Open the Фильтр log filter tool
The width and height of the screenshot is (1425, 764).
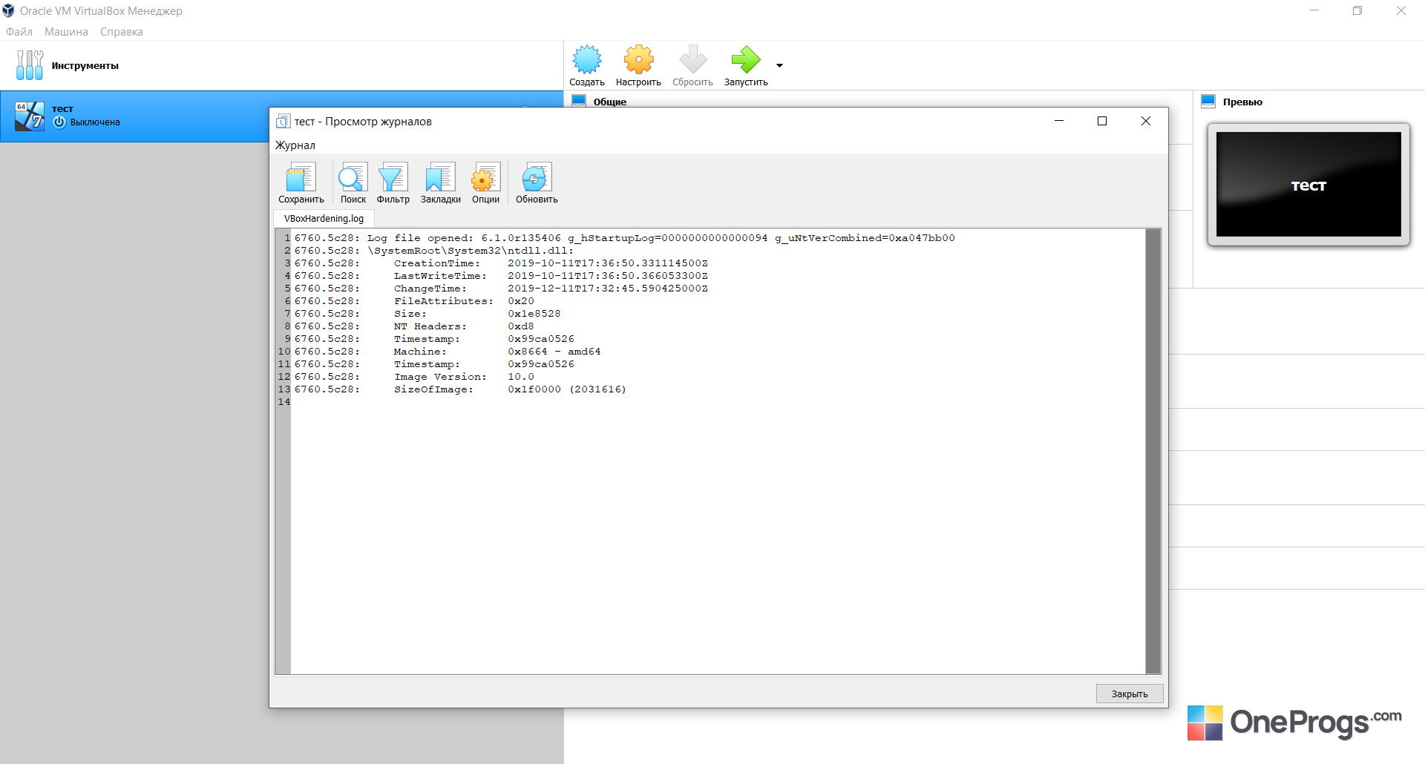tap(393, 182)
